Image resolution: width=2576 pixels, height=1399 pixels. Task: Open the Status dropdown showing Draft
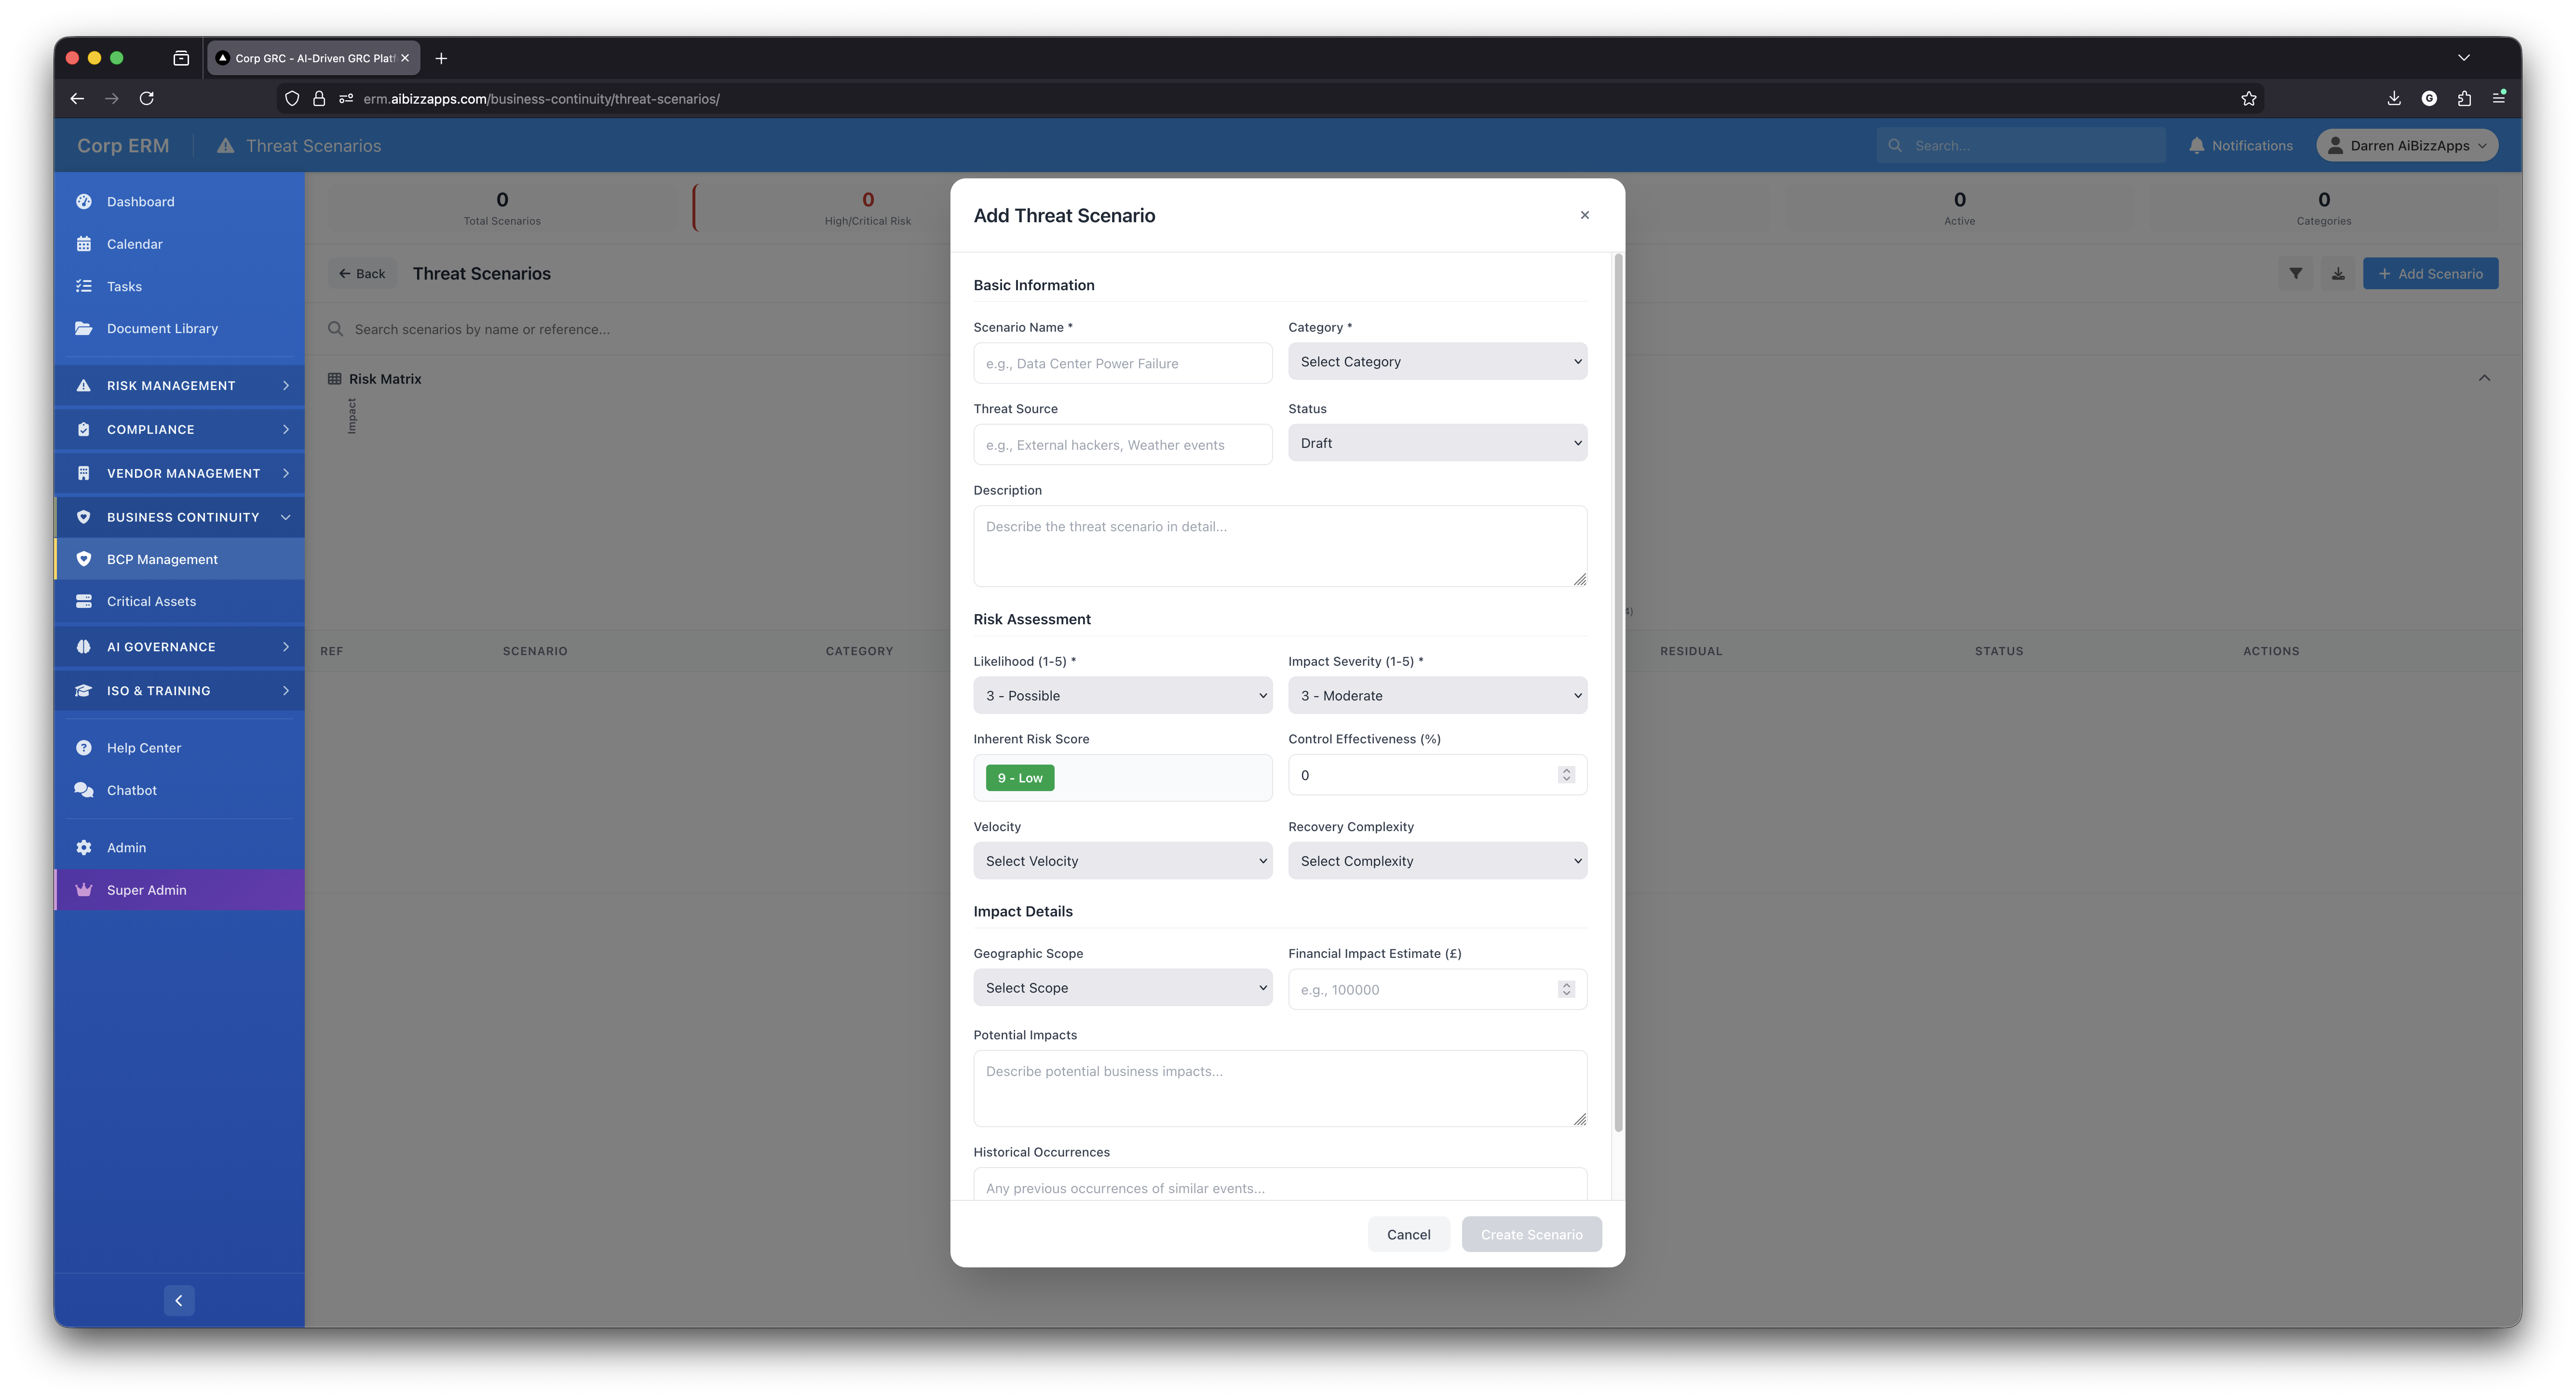tap(1436, 443)
